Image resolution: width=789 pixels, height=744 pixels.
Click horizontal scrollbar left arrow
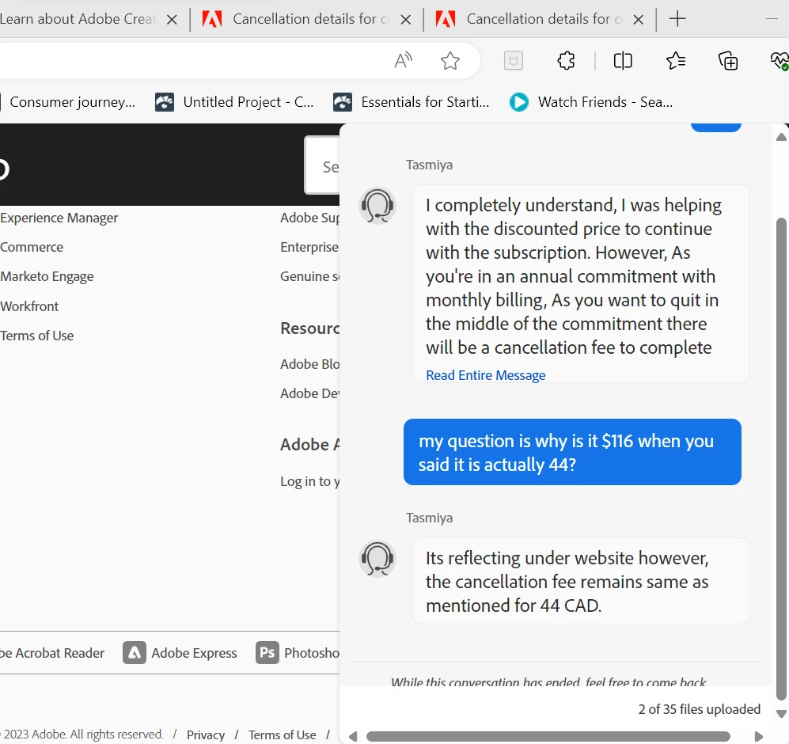point(353,736)
